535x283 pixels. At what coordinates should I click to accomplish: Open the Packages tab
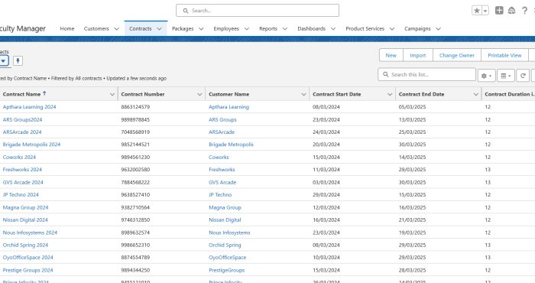[183, 28]
